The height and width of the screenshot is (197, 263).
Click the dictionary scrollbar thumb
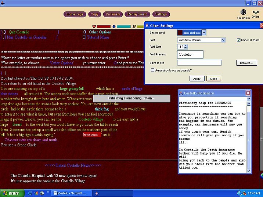tap(249, 140)
